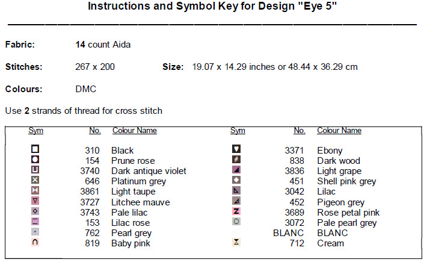
Task: Click the Pale lilac diamond swatch
Action: (x=35, y=211)
